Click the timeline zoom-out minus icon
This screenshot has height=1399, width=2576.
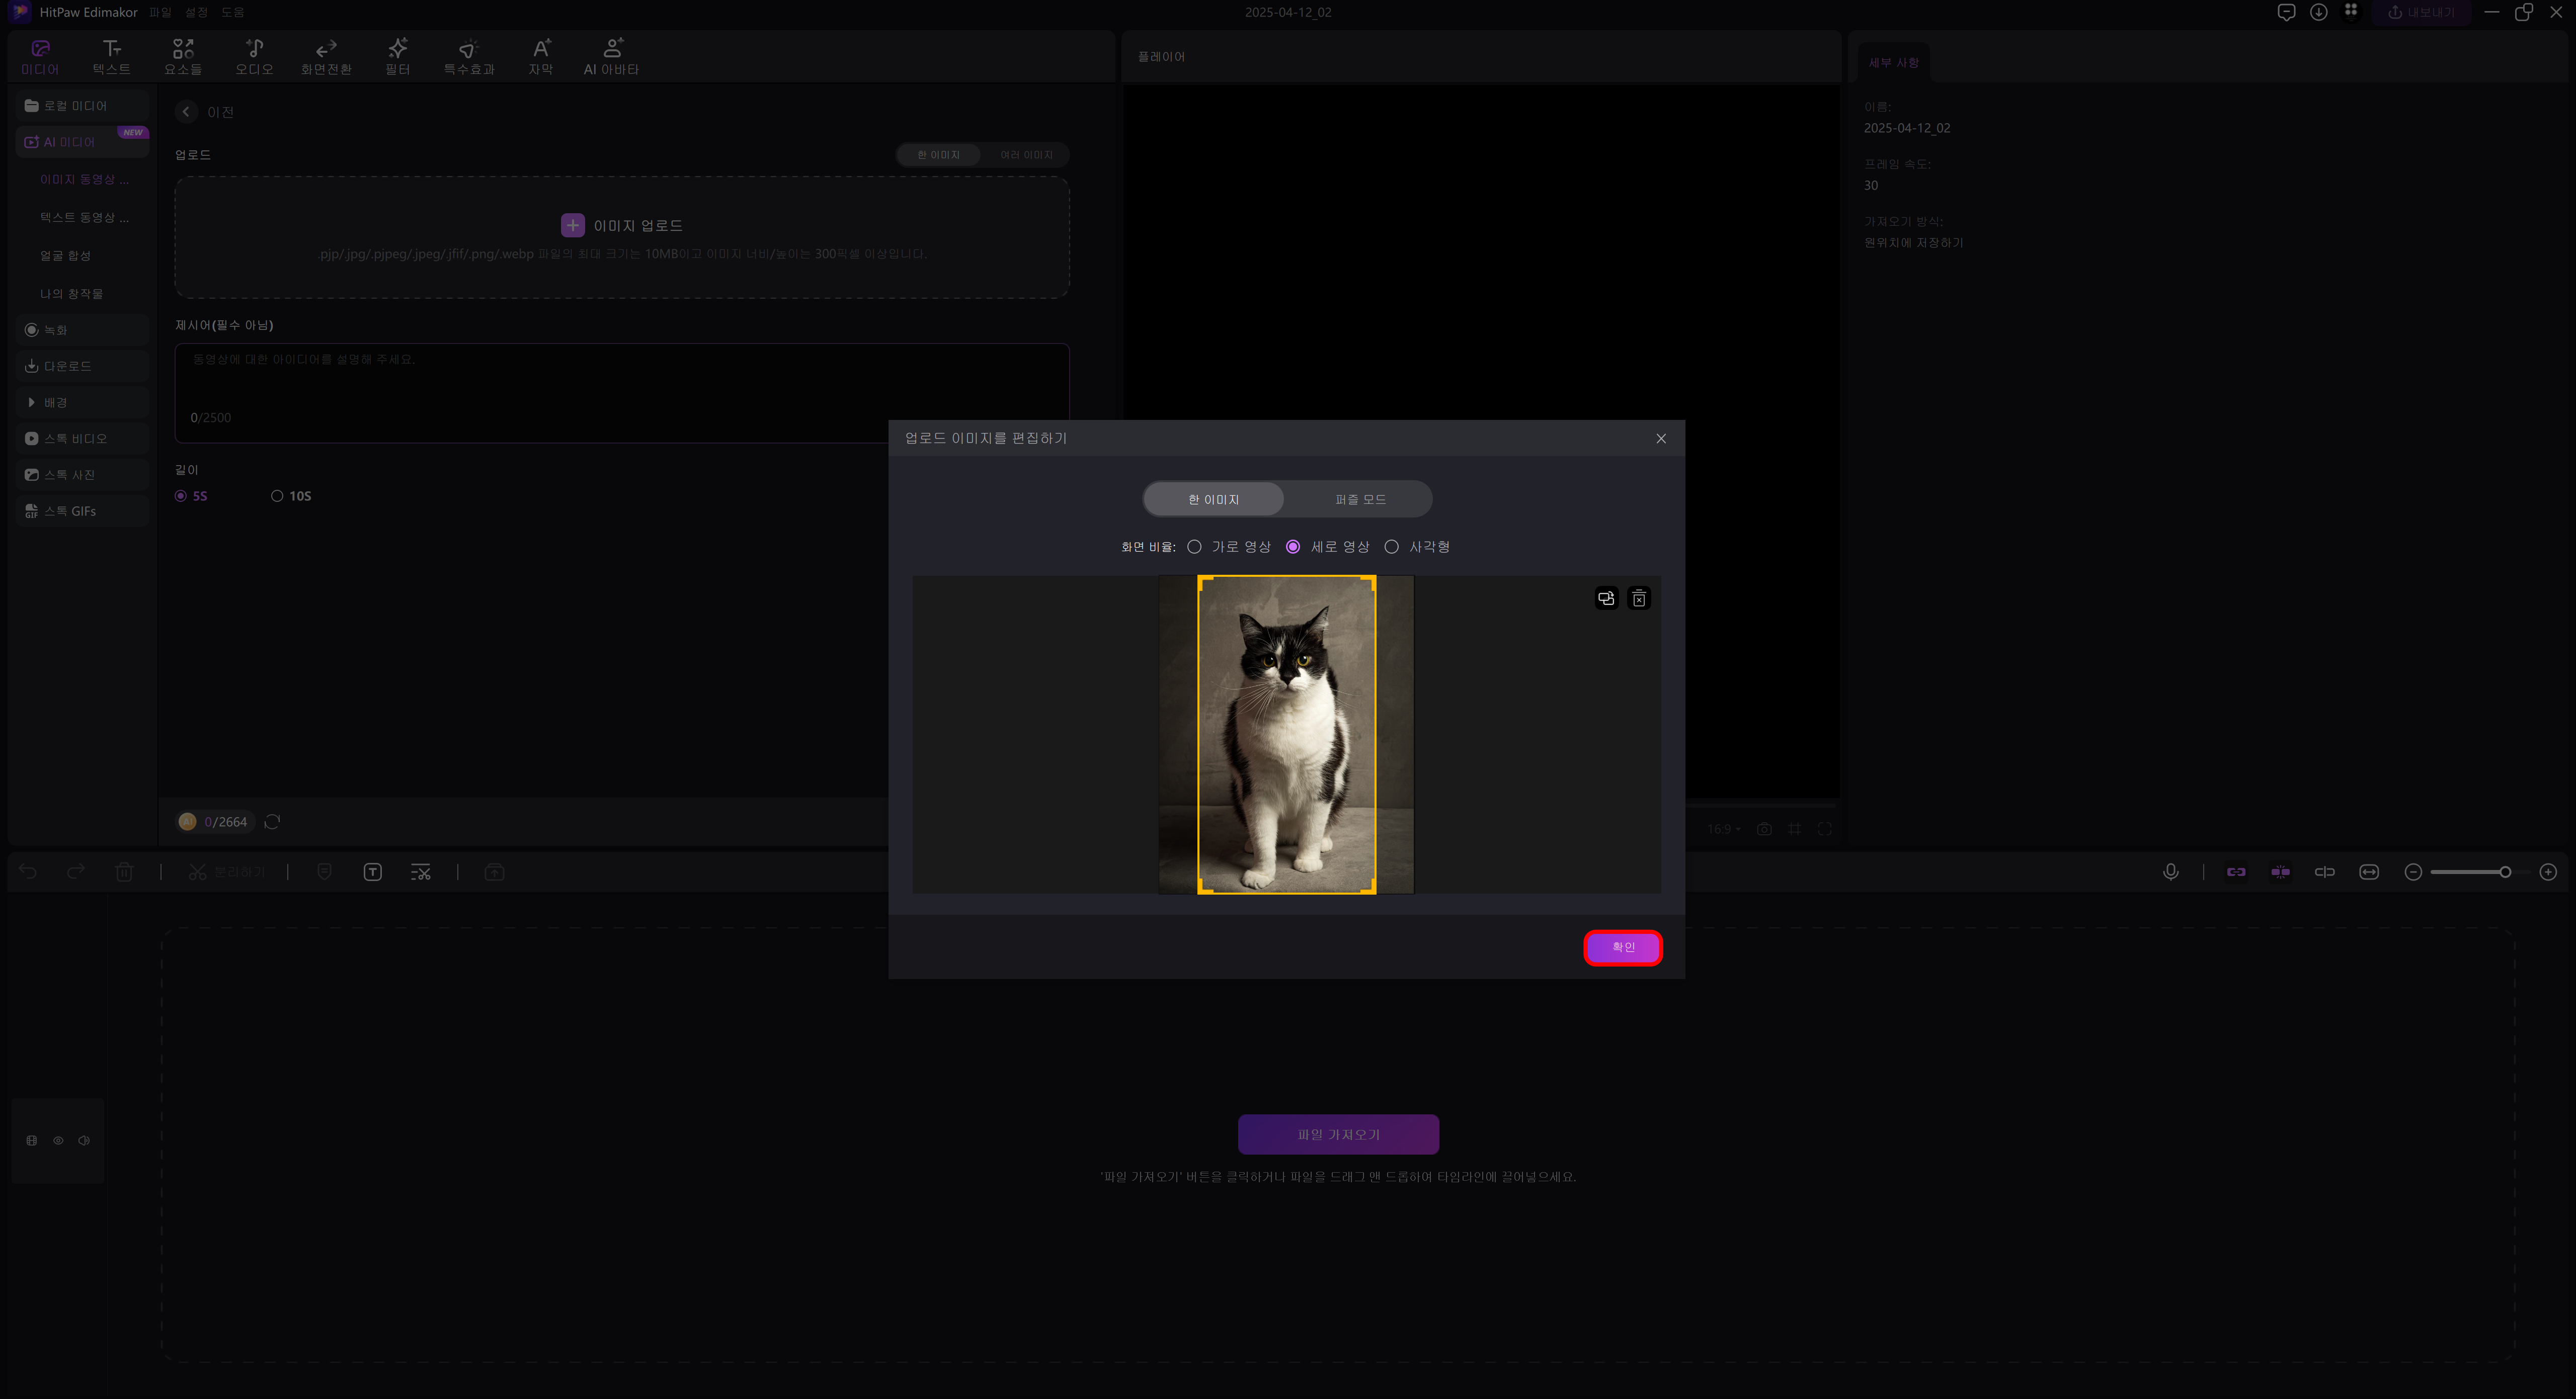pos(2413,872)
